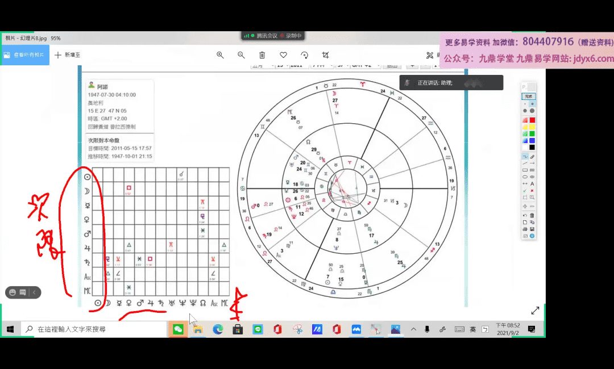Zoom in on the photo
The height and width of the screenshot is (369, 614).
click(x=220, y=55)
